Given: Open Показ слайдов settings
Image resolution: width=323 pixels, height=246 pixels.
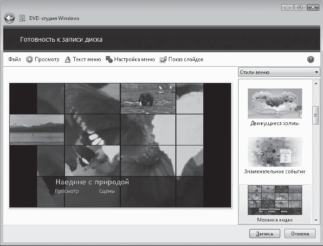Looking at the screenshot, I should tap(186, 59).
